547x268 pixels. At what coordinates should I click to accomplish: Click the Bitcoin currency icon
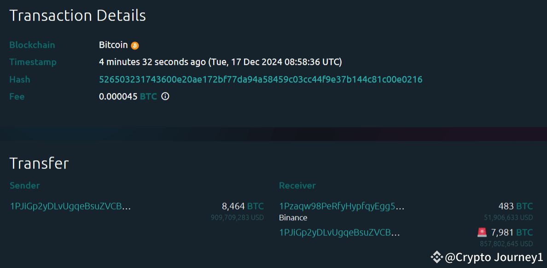tap(135, 45)
